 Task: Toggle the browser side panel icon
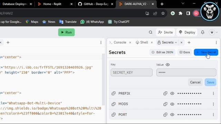[x=188, y=13]
